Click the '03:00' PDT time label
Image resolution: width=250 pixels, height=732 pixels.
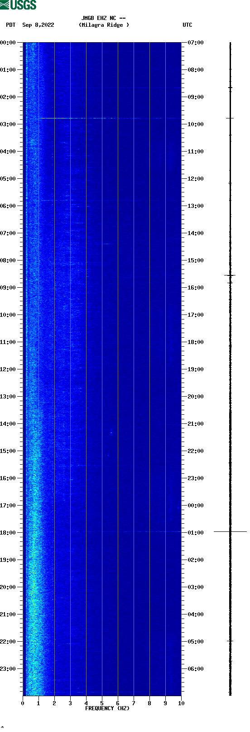[8, 124]
